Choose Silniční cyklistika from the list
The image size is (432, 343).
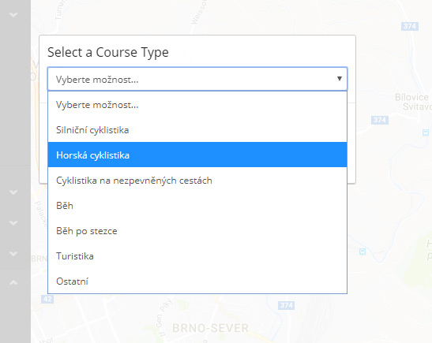click(x=197, y=130)
